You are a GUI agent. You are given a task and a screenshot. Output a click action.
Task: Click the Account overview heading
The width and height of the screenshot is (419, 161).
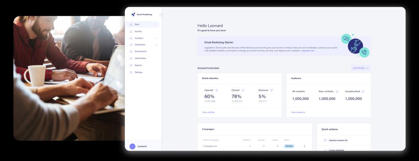[x=208, y=68]
